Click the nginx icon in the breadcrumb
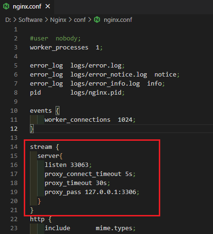This screenshot has height=234, width=213. [x=97, y=20]
